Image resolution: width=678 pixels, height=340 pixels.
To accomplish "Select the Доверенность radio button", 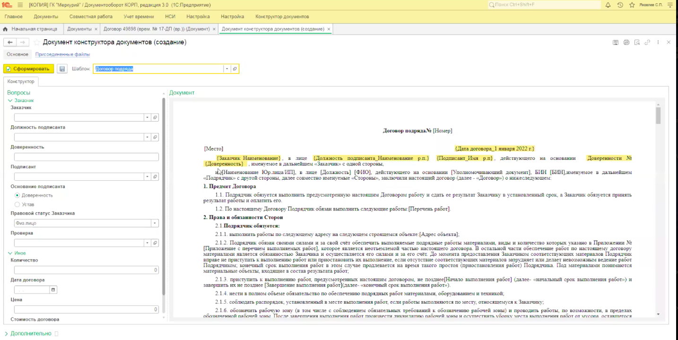I will click(17, 195).
